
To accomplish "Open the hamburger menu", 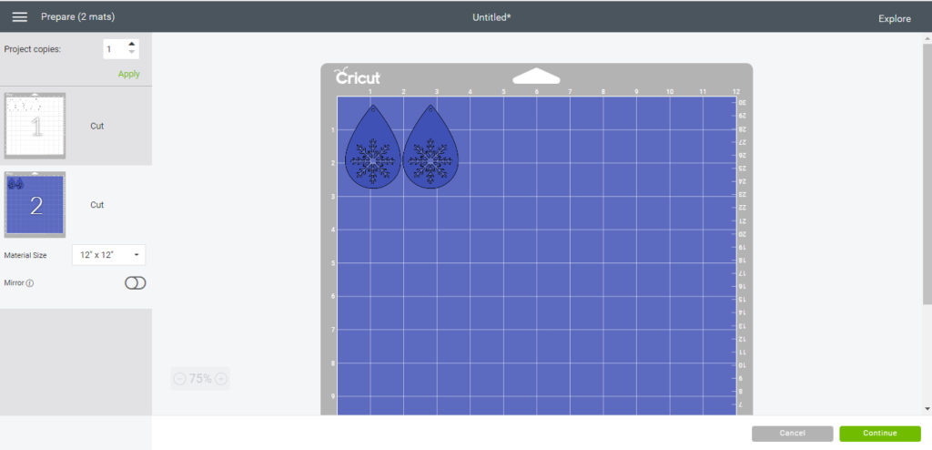I will point(19,17).
